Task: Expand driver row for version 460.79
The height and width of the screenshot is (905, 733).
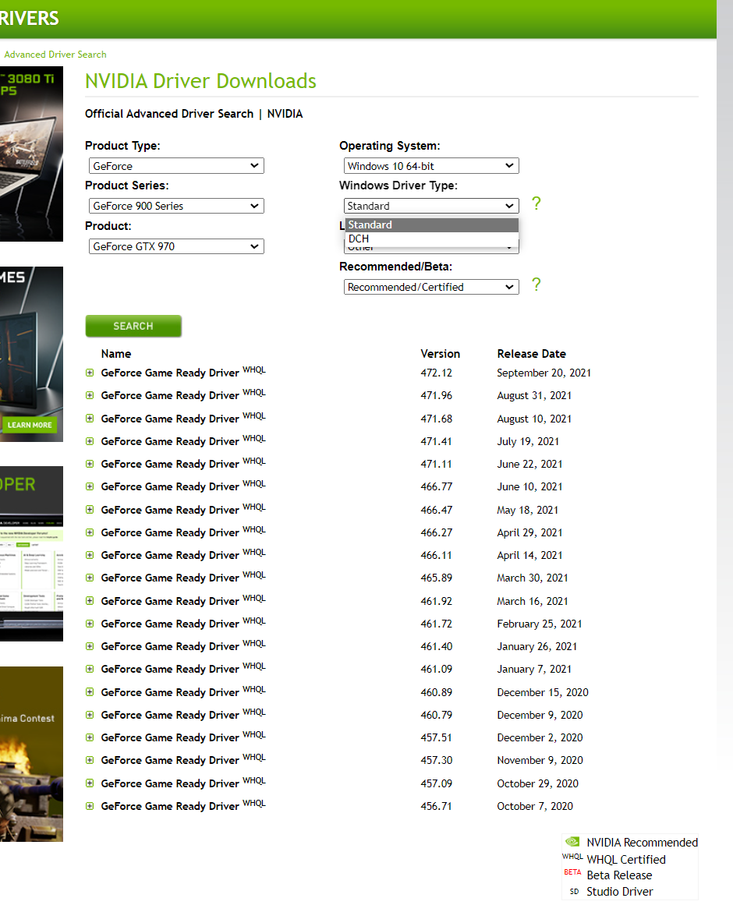Action: click(90, 715)
